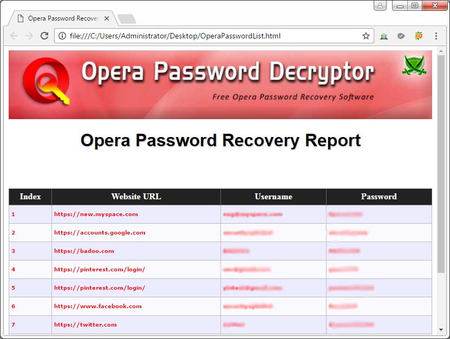The height and width of the screenshot is (339, 450).
Task: Close the Opera Password Recovery tab
Action: 107,18
